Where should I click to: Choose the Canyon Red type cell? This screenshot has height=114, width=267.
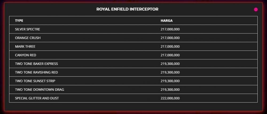pyautogui.click(x=26, y=55)
